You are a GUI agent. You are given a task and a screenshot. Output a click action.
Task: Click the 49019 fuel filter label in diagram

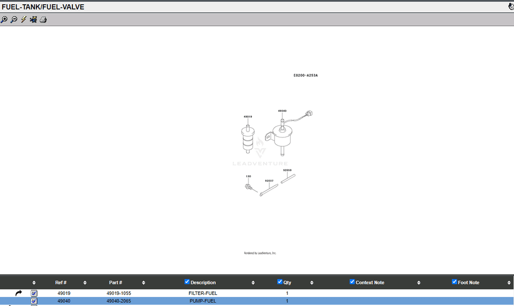(248, 117)
